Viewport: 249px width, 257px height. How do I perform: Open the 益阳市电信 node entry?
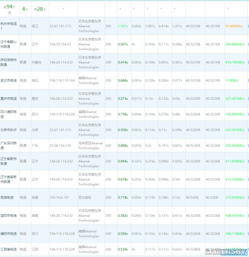9,216
